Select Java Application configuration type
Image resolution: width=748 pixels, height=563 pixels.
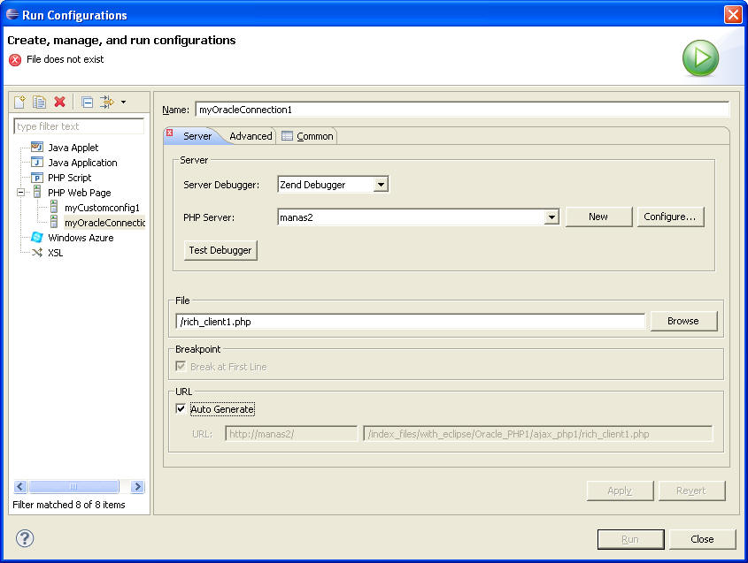pos(82,163)
